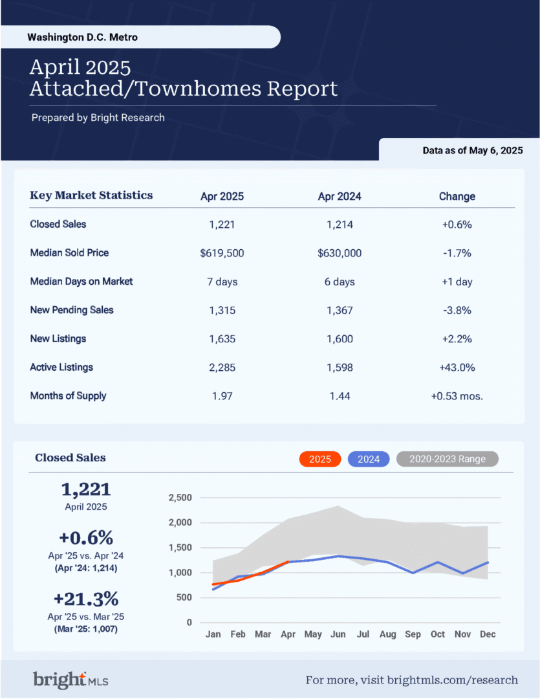This screenshot has height=699, width=540.
Task: Click the Prepared by Bright Research text
Action: coord(98,118)
